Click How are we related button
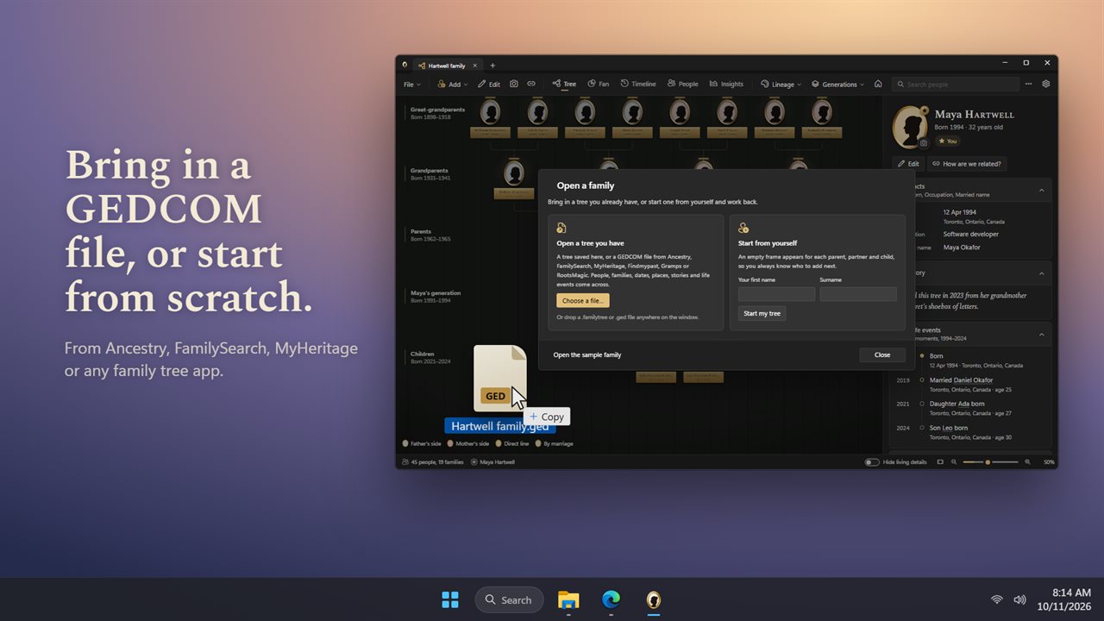 click(x=968, y=164)
